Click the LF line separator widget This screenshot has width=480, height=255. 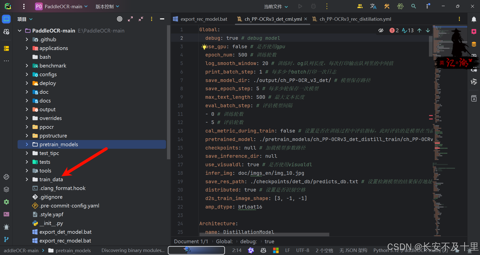(287, 250)
